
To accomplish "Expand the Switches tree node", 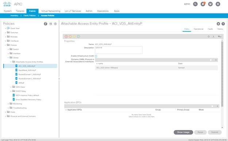I will click(x=5, y=33).
